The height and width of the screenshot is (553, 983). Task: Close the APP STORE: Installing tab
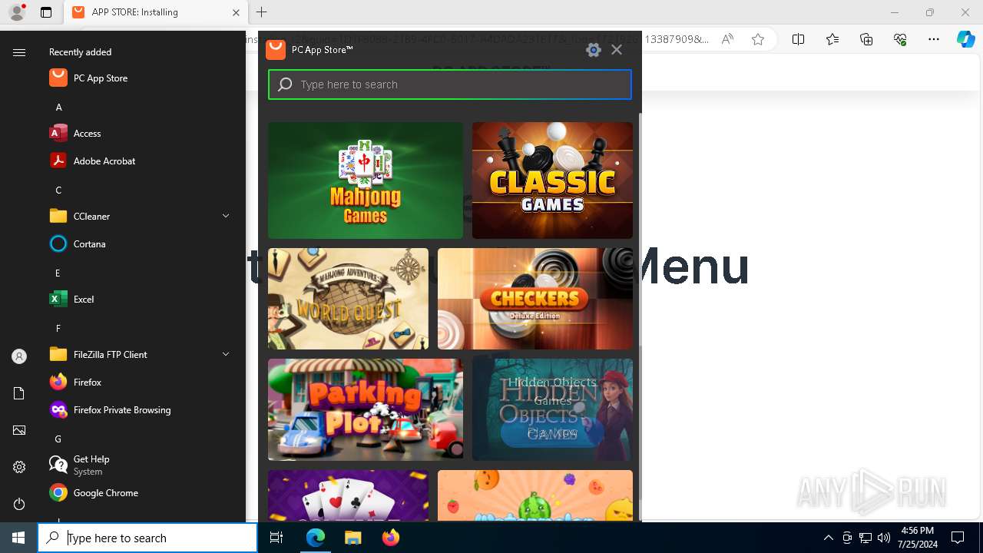[x=236, y=12]
